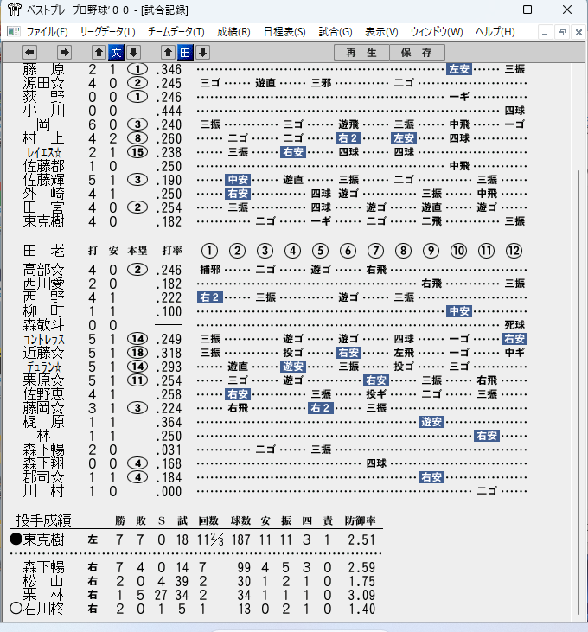588x632 pixels.
Task: Minimize the inner 試合記録 child window
Action: pos(545,32)
